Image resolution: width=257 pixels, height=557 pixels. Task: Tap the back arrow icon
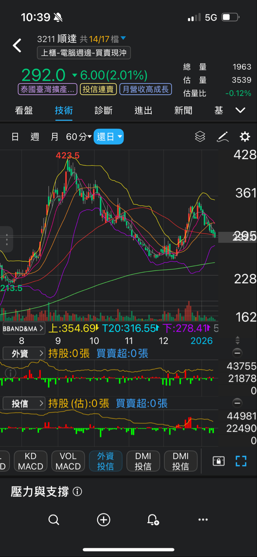point(17,46)
